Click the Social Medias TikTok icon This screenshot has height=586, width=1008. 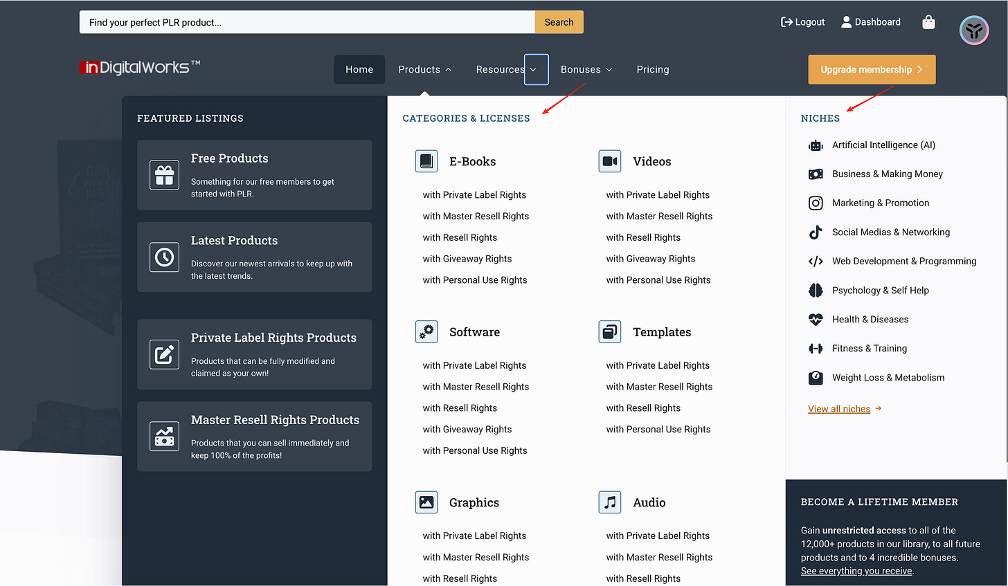816,232
